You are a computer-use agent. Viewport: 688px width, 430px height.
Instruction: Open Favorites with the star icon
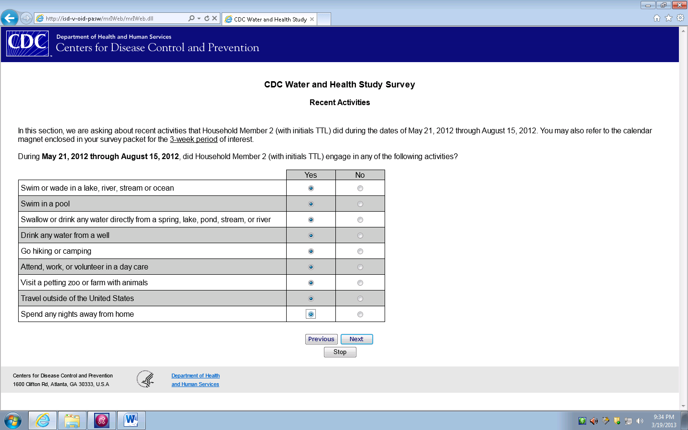pos(668,18)
